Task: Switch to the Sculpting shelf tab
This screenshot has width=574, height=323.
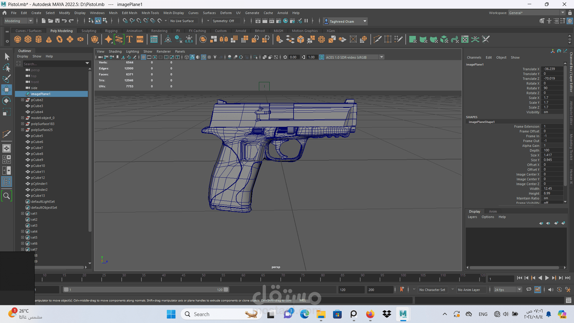Action: coord(89,31)
